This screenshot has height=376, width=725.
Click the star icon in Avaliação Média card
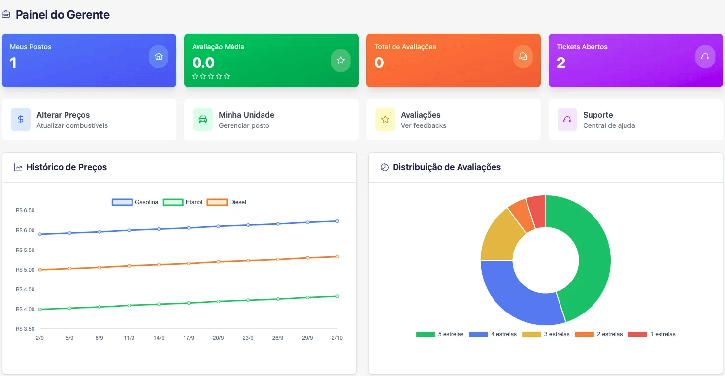coord(341,61)
